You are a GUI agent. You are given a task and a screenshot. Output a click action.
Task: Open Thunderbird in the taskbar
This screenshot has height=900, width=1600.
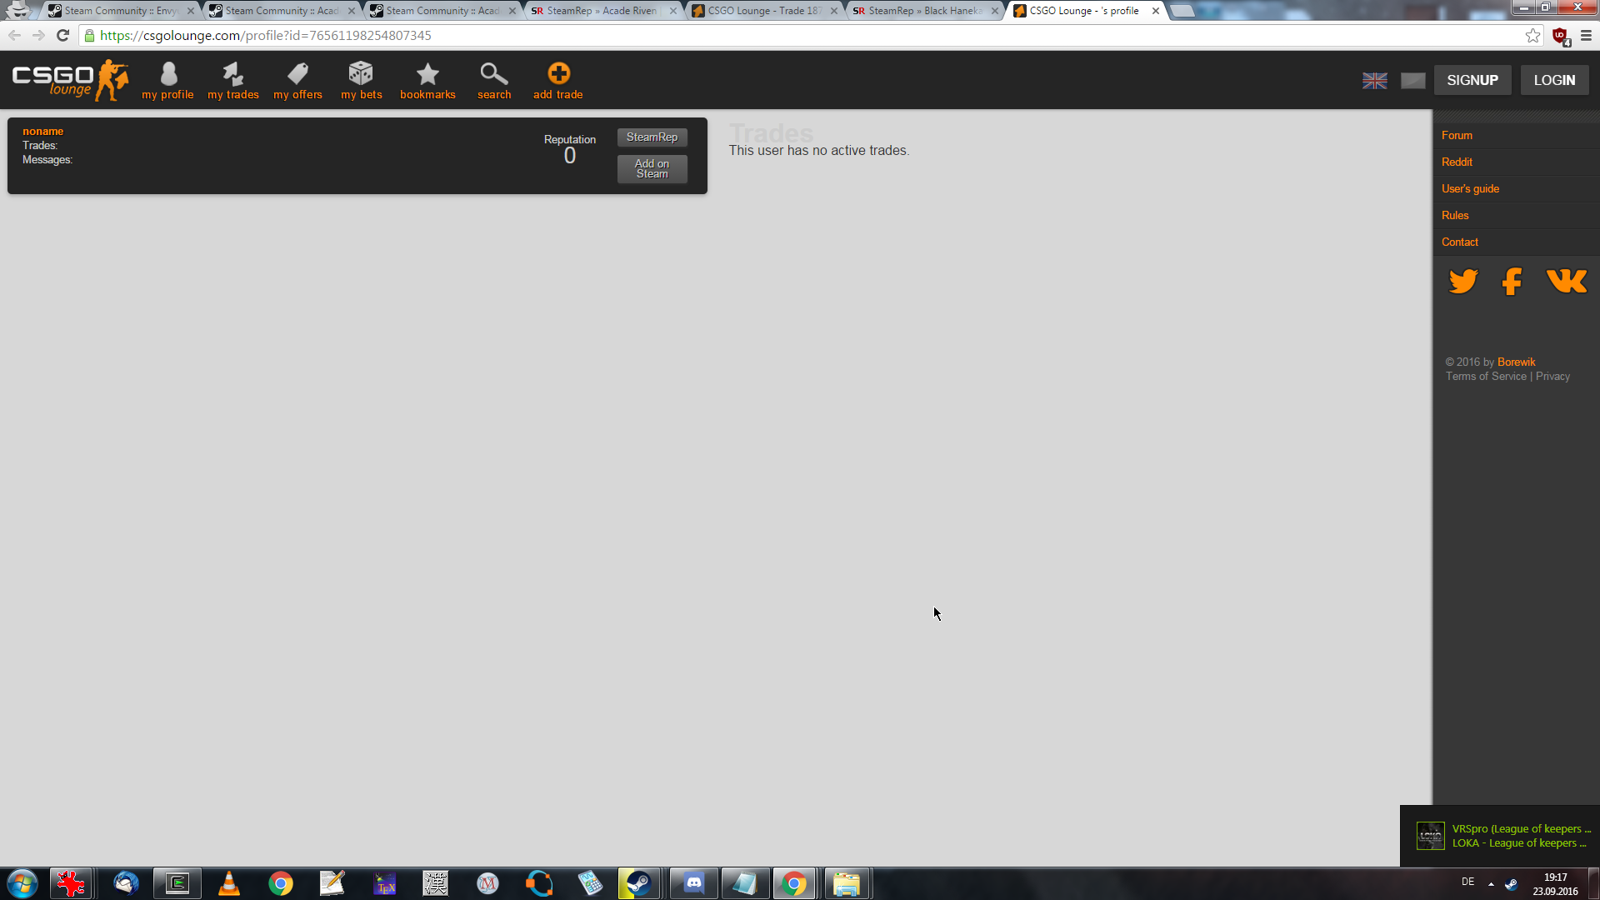click(126, 883)
